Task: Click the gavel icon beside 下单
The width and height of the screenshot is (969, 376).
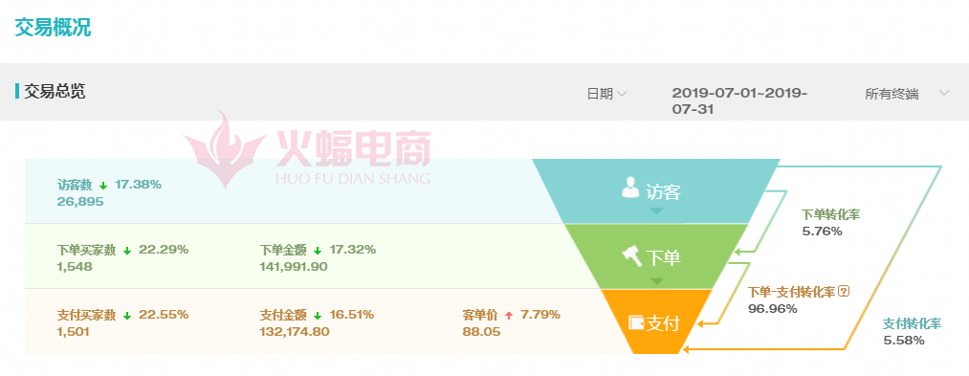Action: tap(631, 255)
